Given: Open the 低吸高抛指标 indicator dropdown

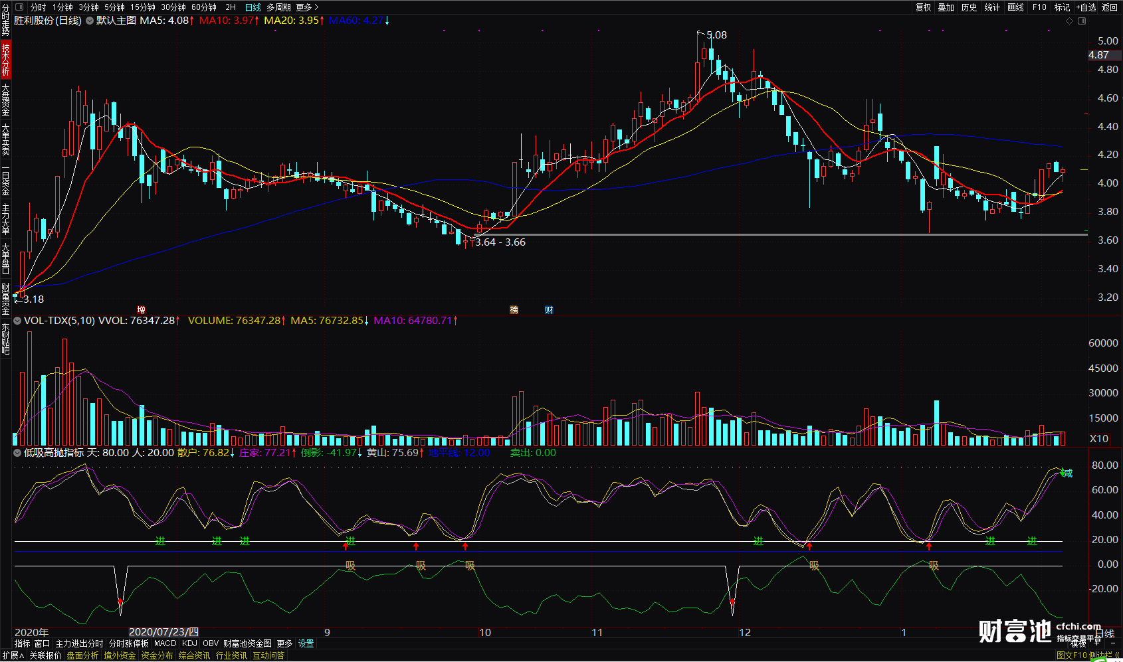Looking at the screenshot, I should click(x=17, y=453).
